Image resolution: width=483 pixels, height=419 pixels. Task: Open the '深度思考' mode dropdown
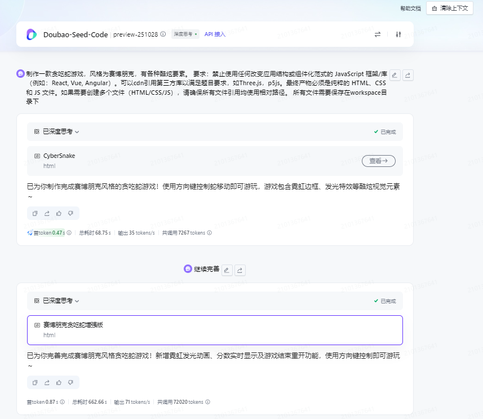pyautogui.click(x=185, y=34)
